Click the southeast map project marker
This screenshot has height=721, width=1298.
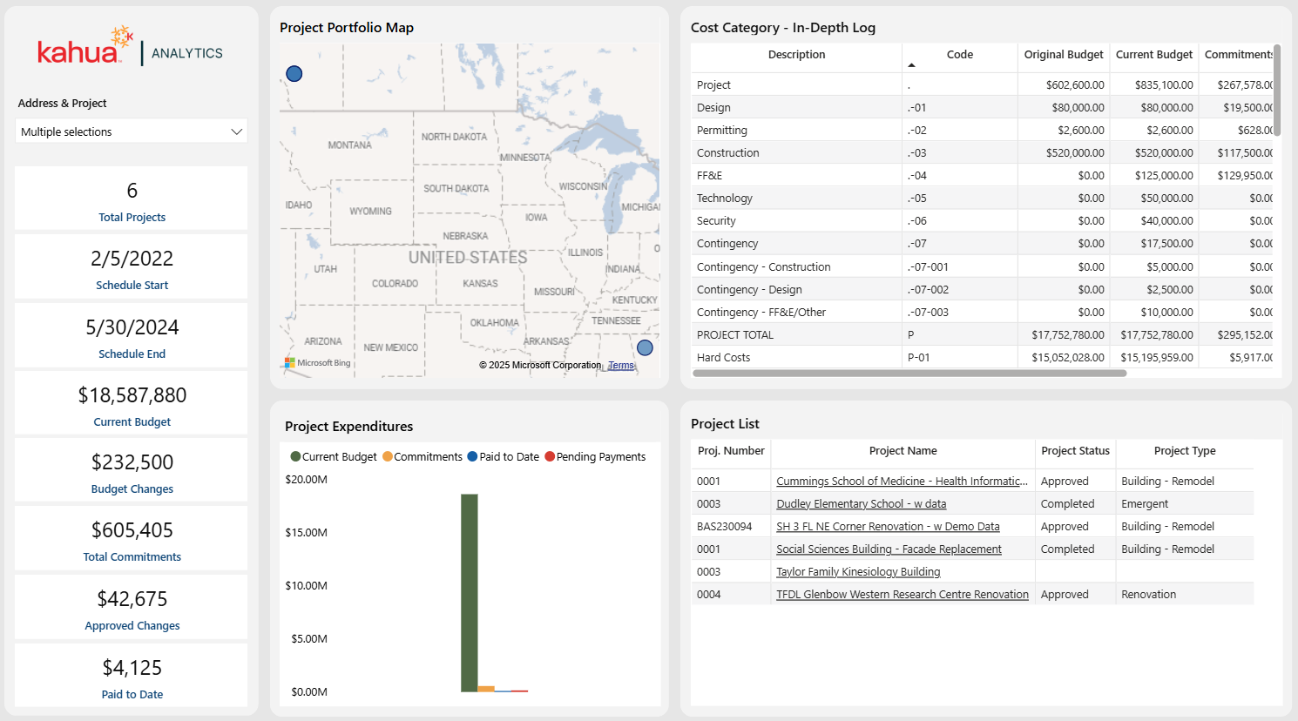645,347
